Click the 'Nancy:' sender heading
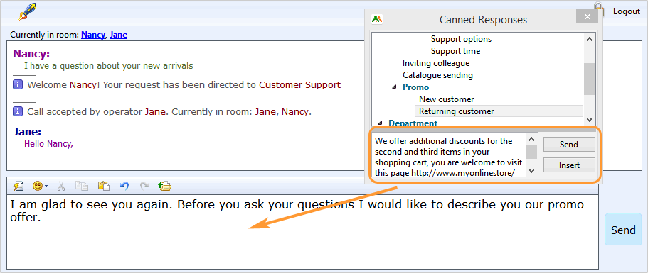 31,53
